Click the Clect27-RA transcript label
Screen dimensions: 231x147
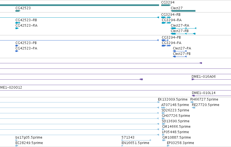[x=180, y=26]
